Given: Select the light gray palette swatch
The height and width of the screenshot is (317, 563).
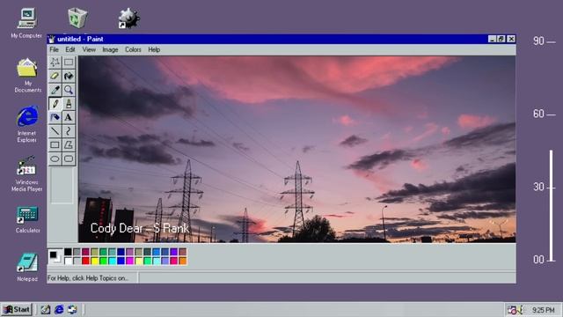Looking at the screenshot, I should coord(77,261).
